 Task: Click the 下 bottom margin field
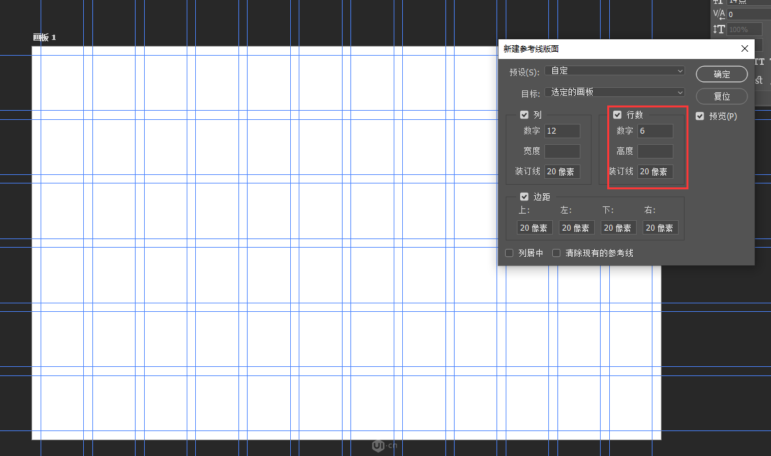point(618,228)
